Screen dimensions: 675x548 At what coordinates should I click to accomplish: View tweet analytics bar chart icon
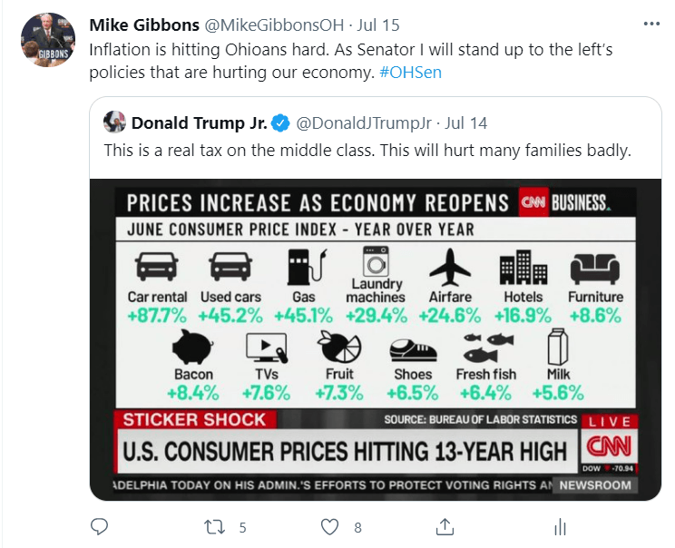tap(560, 527)
